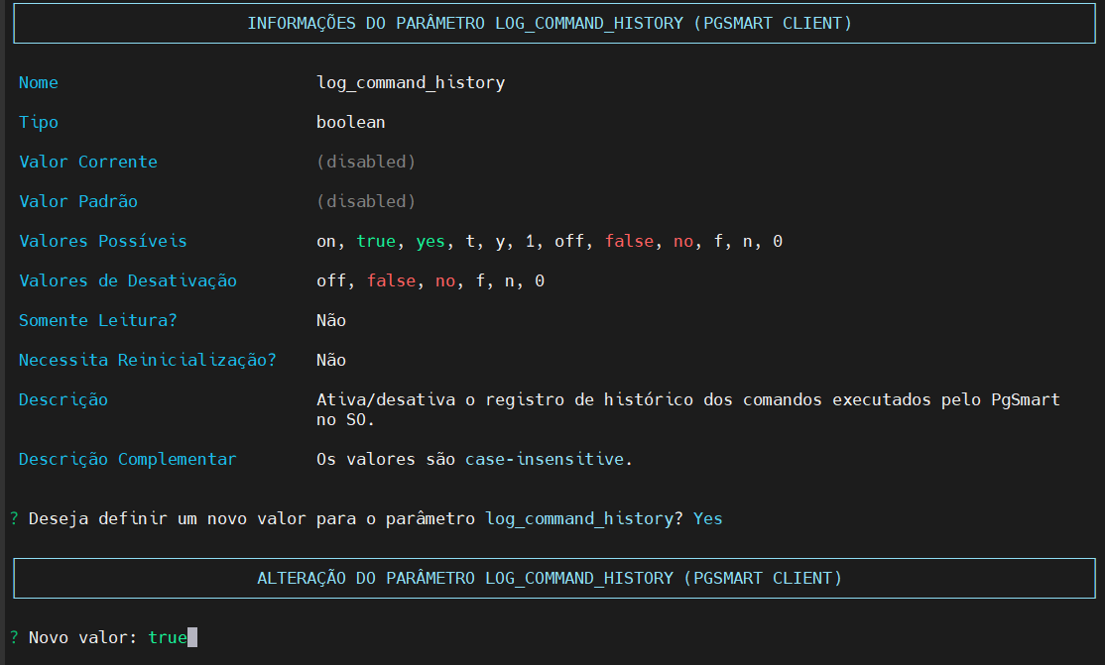Click the 'Necessita Reinicialização?' label
The width and height of the screenshot is (1105, 665).
click(147, 360)
